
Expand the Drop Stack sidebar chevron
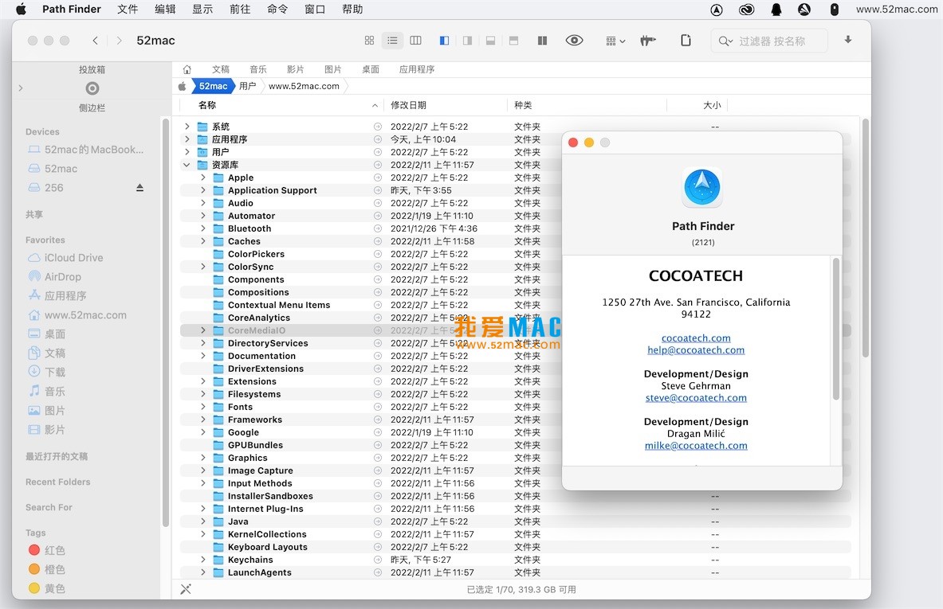click(21, 88)
